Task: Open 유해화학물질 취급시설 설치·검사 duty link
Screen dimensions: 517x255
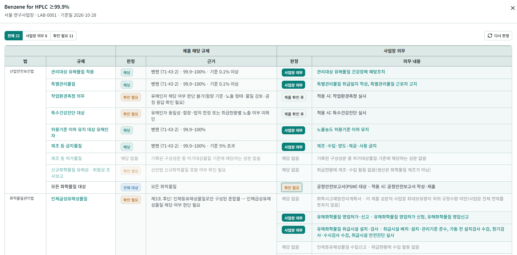Action: click(411, 232)
